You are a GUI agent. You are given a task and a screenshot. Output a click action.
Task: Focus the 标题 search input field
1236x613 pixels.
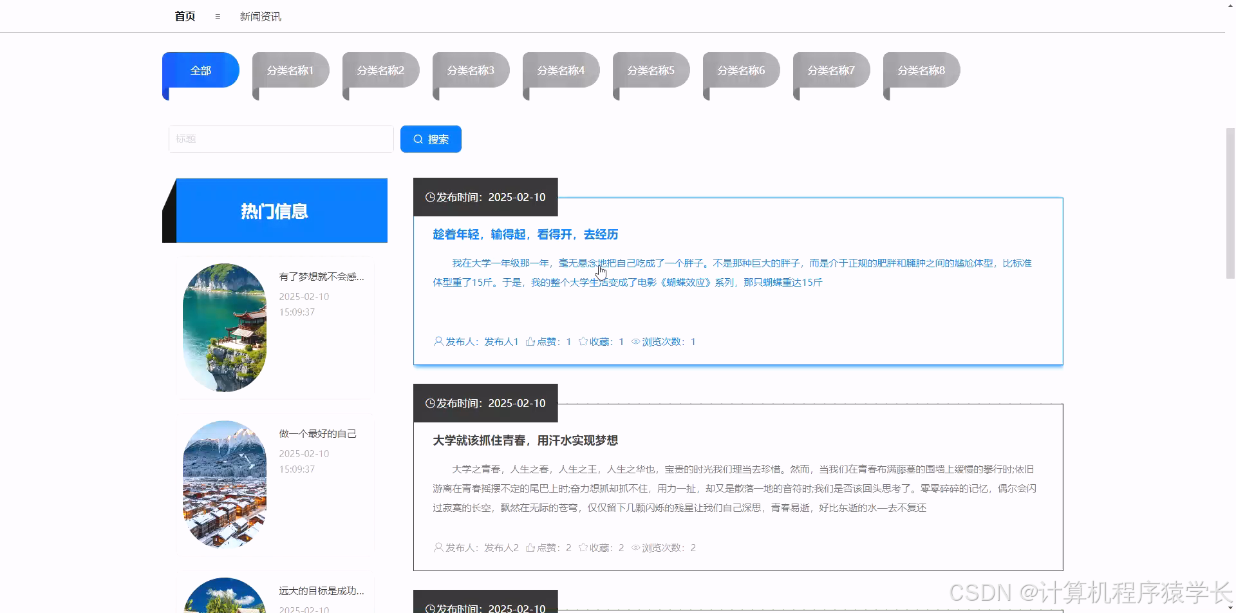[x=281, y=139]
